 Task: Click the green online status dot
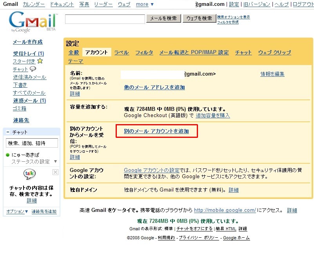point(8,155)
